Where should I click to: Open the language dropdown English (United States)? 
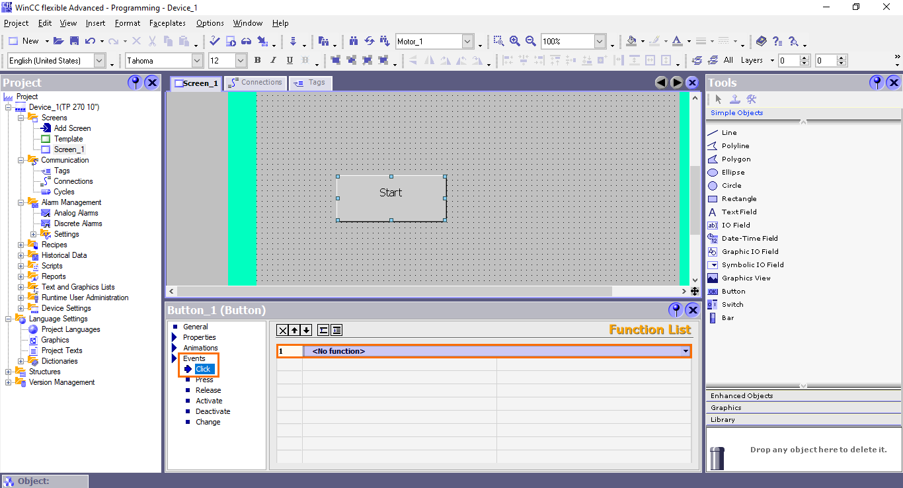tap(100, 60)
